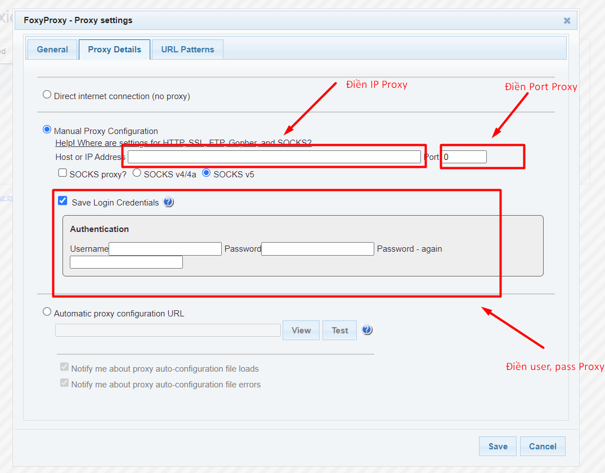
Task: Toggle notification for proxy auto-configuration file loads
Action: pos(64,367)
